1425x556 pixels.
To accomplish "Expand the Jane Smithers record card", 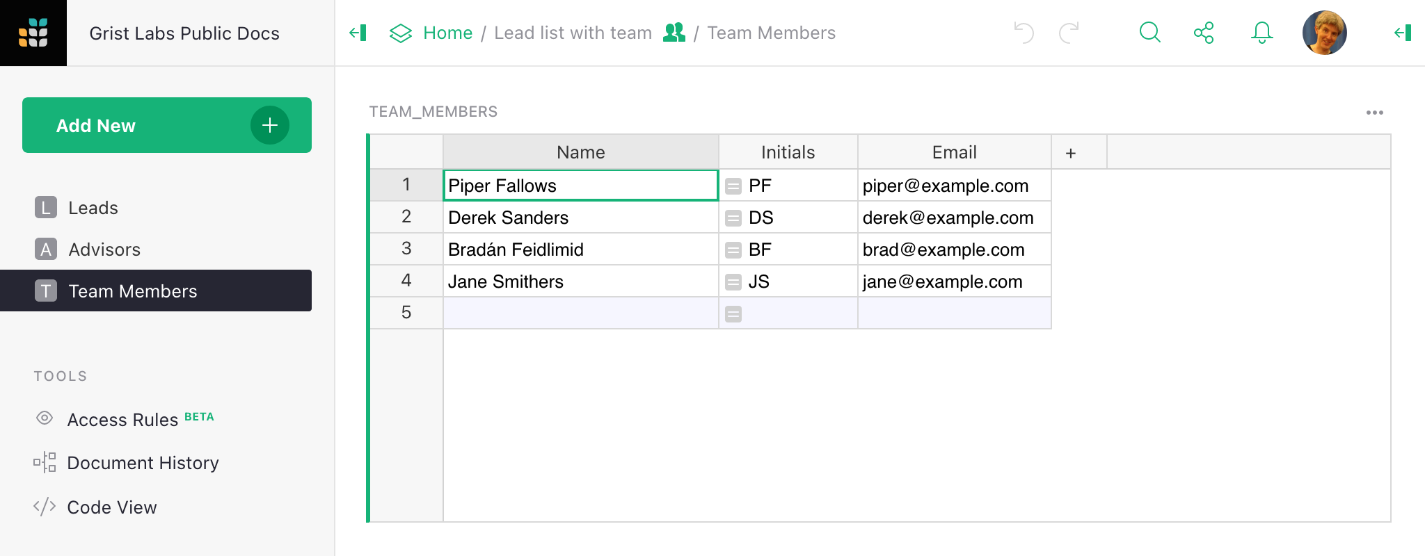I will [x=733, y=281].
